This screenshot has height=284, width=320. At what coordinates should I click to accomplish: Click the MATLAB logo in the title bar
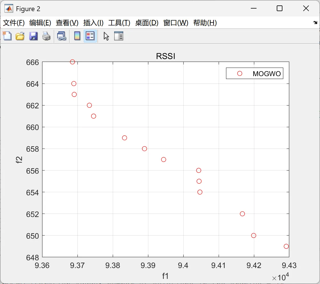pyautogui.click(x=9, y=8)
